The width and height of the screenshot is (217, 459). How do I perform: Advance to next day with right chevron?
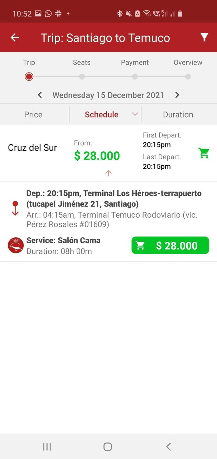(x=177, y=95)
